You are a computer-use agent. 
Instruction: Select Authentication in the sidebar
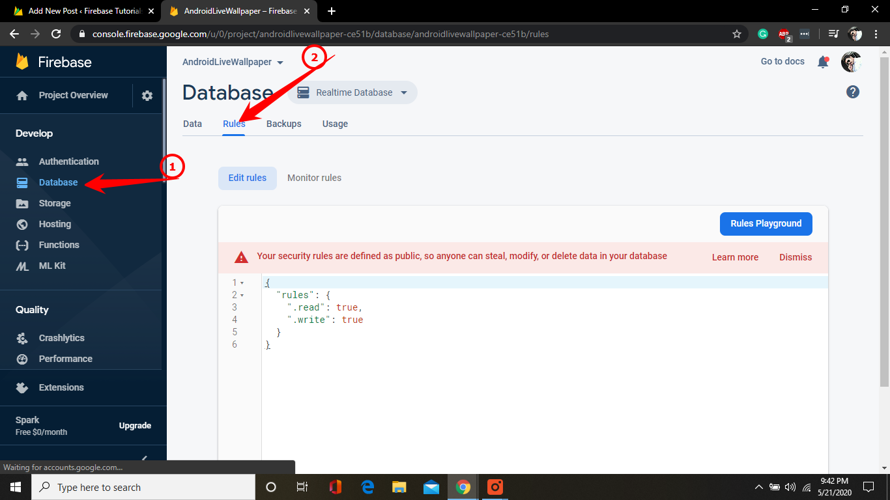click(x=68, y=161)
